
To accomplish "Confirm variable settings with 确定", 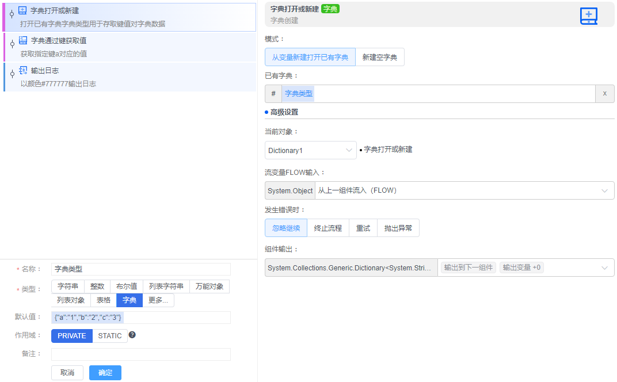I will (105, 372).
